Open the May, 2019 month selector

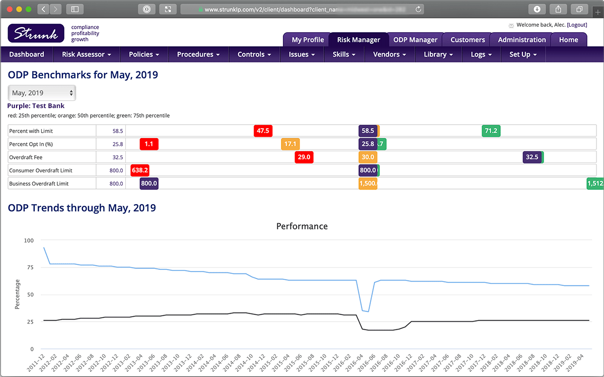(41, 92)
